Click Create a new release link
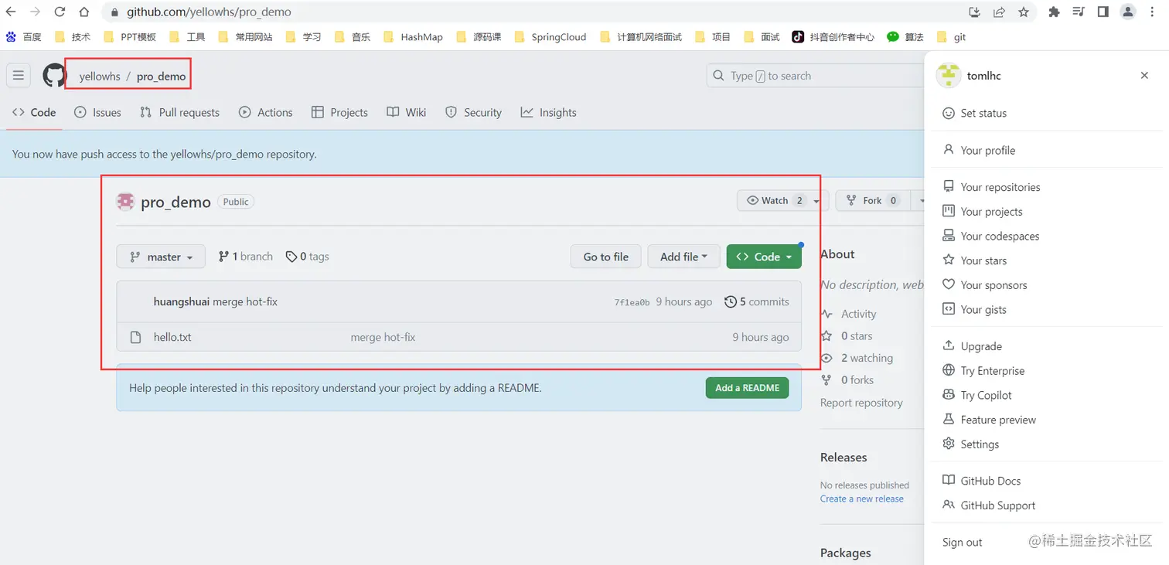The width and height of the screenshot is (1169, 565). tap(862, 499)
